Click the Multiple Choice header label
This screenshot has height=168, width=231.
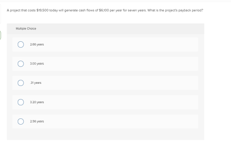coord(26,28)
